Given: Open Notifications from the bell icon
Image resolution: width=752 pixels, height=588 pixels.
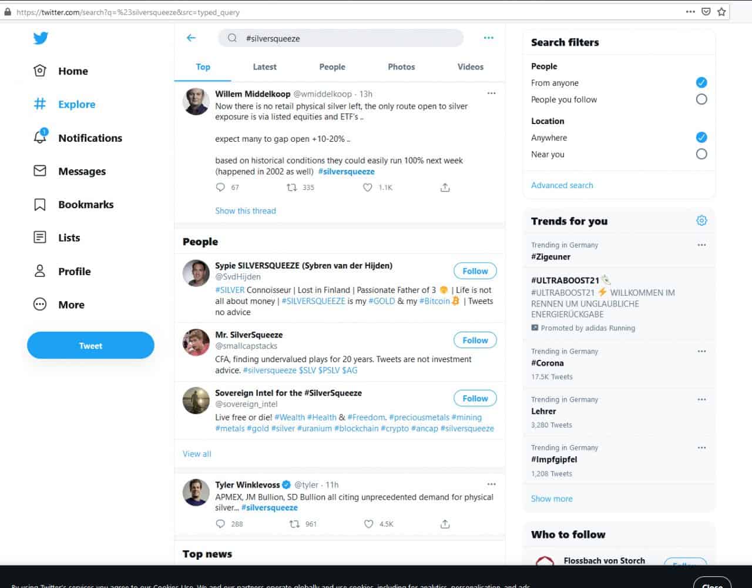Looking at the screenshot, I should click(40, 138).
